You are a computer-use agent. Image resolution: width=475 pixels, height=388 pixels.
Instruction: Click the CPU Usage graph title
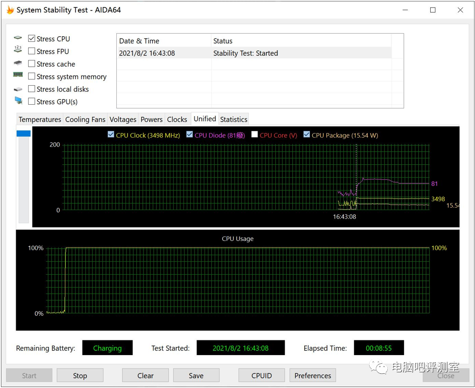[237, 239]
